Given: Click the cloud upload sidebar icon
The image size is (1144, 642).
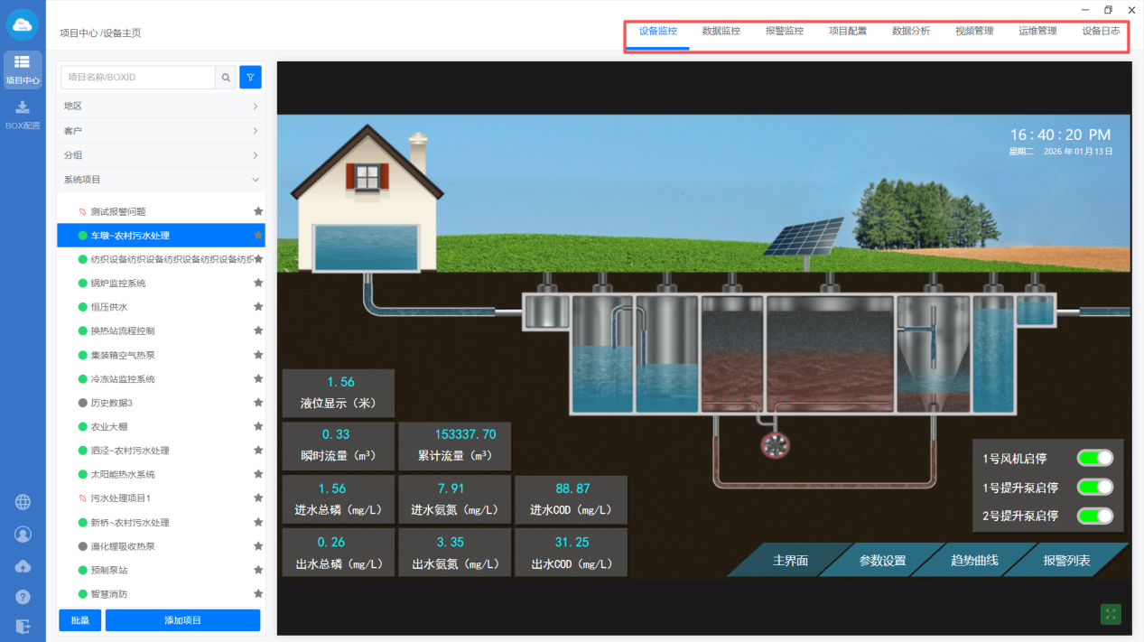Looking at the screenshot, I should tap(23, 566).
